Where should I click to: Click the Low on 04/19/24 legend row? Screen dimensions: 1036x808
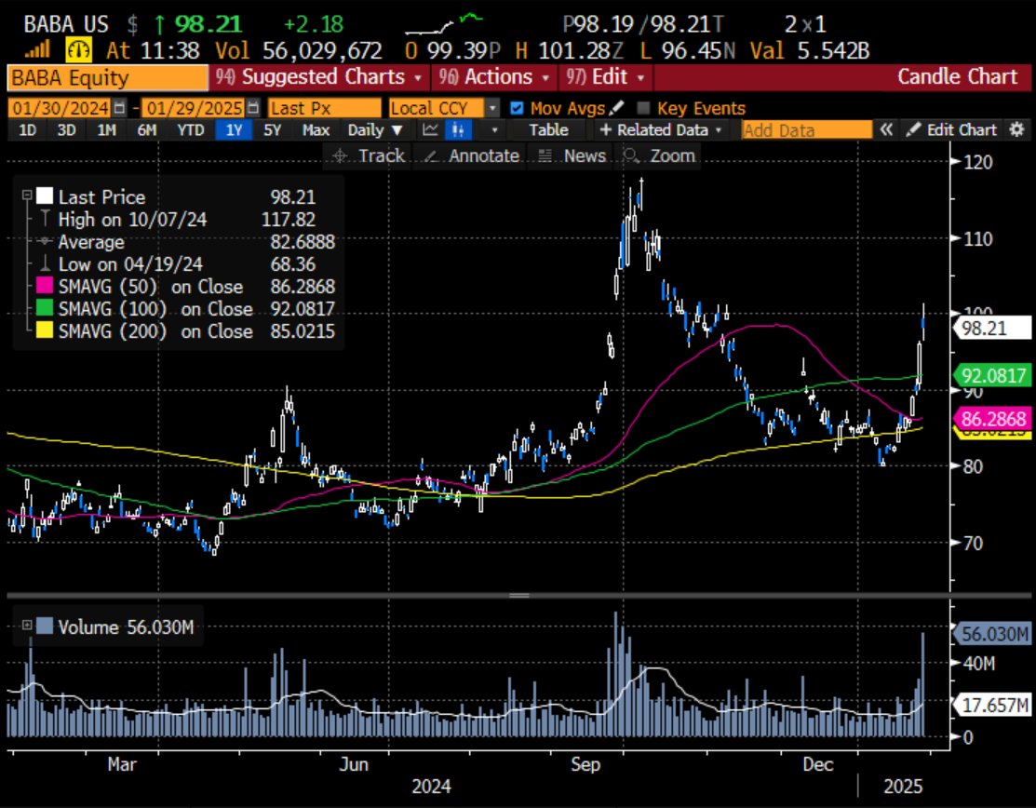[x=179, y=264]
